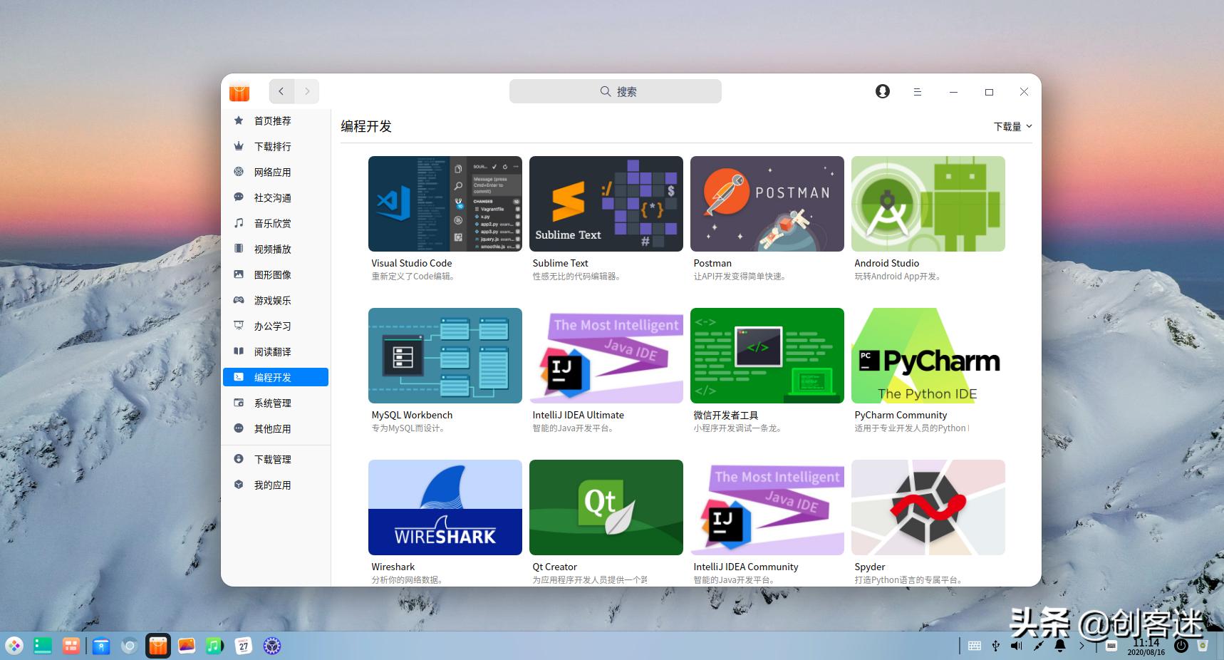Viewport: 1224px width, 660px height.
Task: Open the hamburger menu of the store
Action: pos(918,91)
